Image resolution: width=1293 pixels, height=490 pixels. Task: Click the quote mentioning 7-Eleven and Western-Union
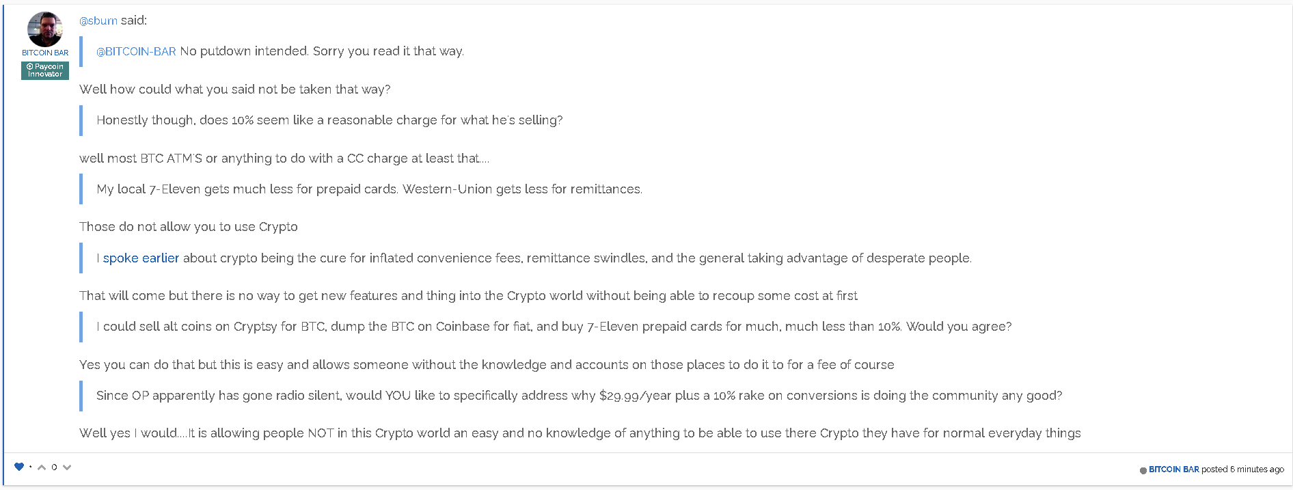coord(369,189)
